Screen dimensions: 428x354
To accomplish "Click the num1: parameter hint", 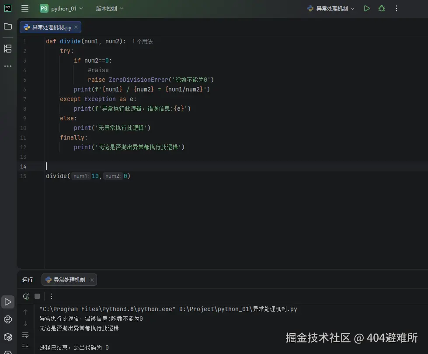I will point(81,176).
